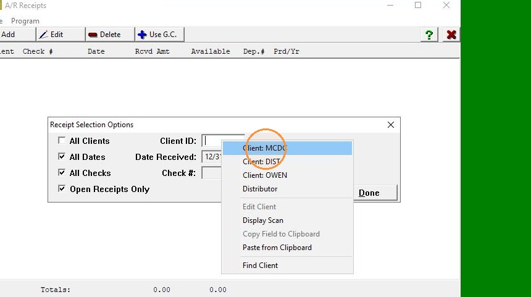Uncheck the All Checks checkbox
This screenshot has width=531, height=297.
(62, 173)
